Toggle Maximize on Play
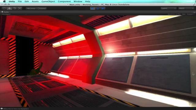 coord(174,14)
